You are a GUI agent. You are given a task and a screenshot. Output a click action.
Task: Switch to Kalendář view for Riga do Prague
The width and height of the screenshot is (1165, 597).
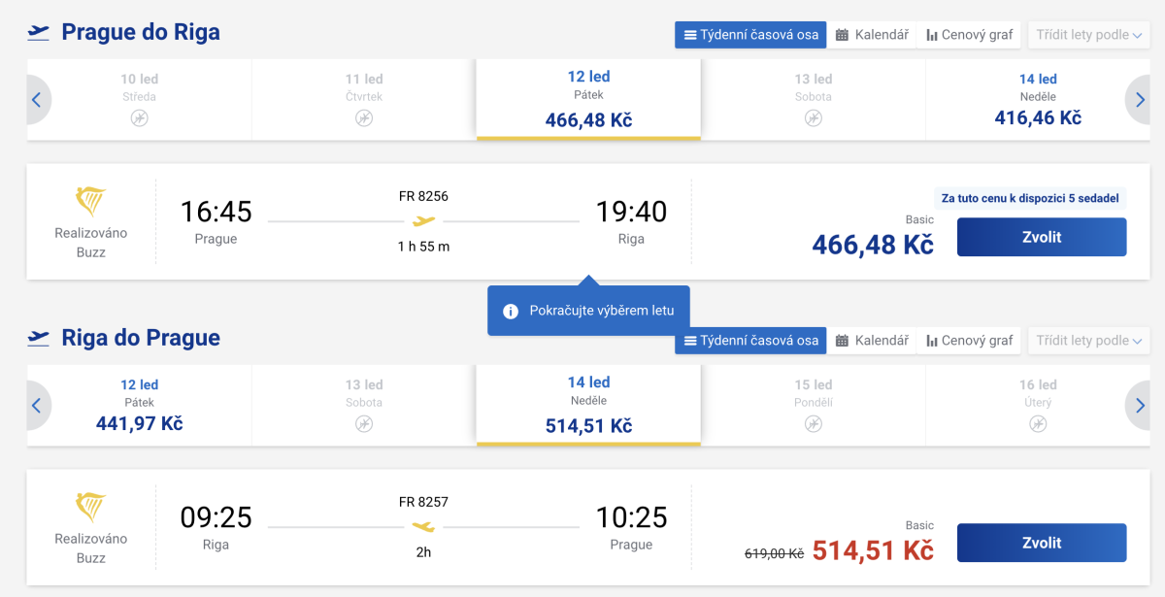tap(872, 341)
